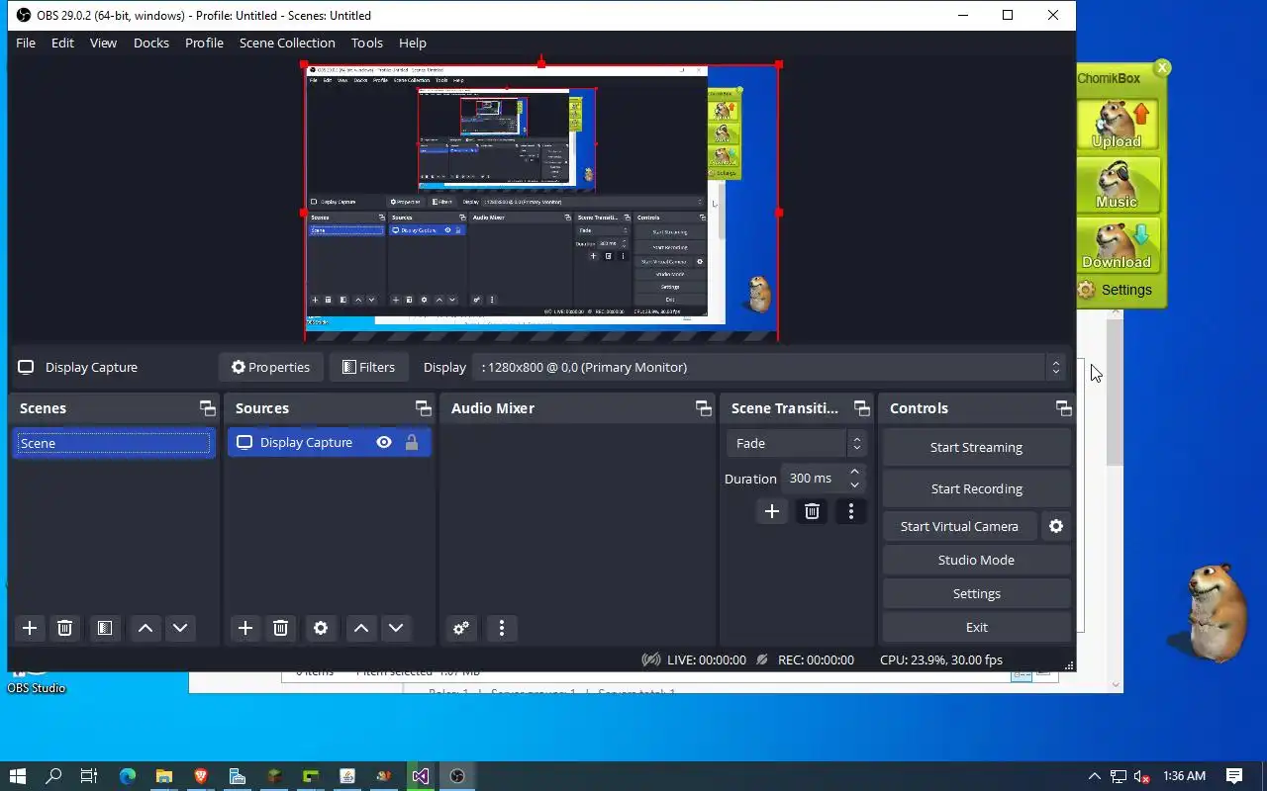Screen dimensions: 1267x791
Task: Select Display Capture source row
Action: point(330,442)
